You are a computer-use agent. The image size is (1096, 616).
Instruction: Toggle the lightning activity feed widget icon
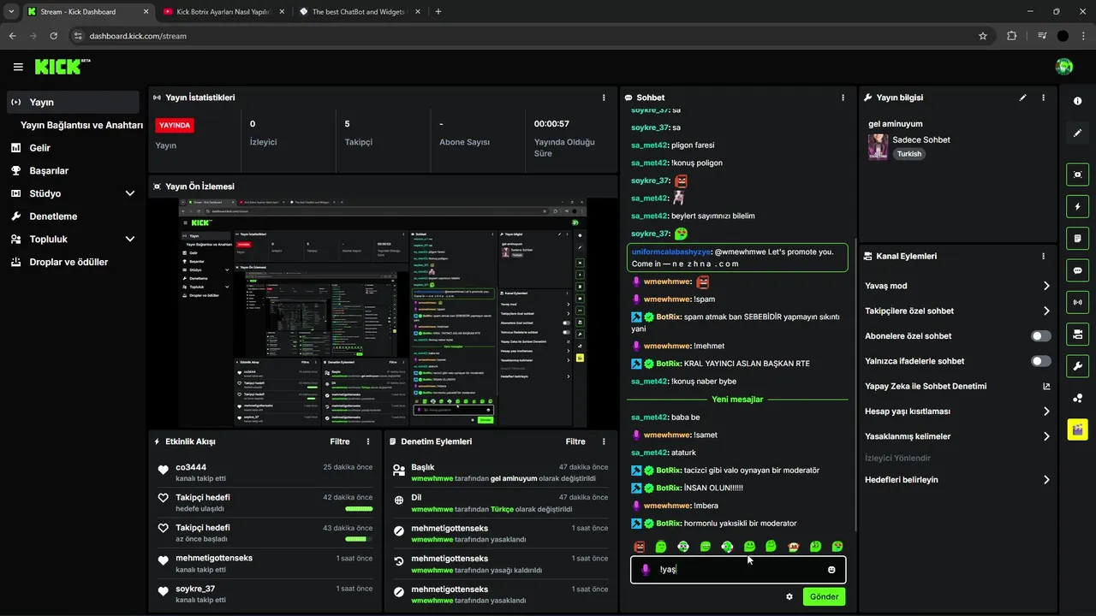tap(1077, 207)
